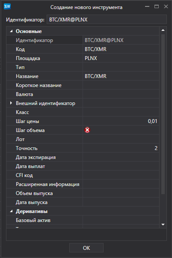Expand the Внешний идентификатор row
This screenshot has width=172, height=258.
[x=11, y=103]
